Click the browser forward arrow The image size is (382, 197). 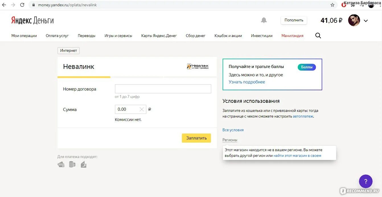(13, 5)
